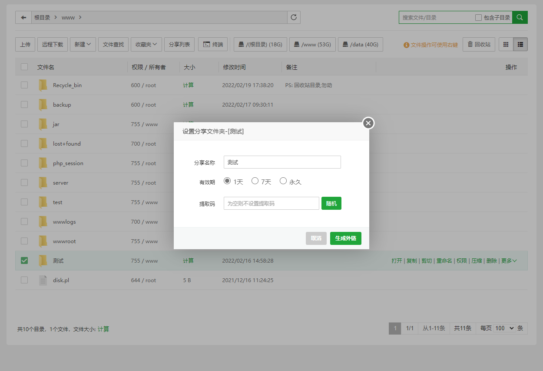Refresh the current directory listing
This screenshot has height=371, width=543.
[293, 17]
